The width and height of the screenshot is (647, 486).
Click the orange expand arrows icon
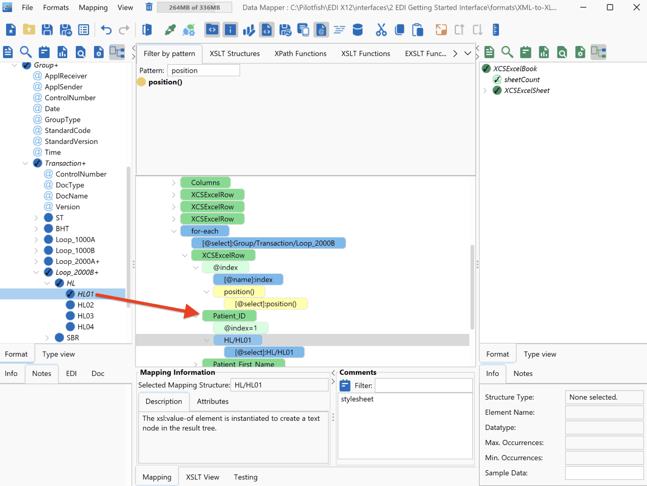pos(441,30)
